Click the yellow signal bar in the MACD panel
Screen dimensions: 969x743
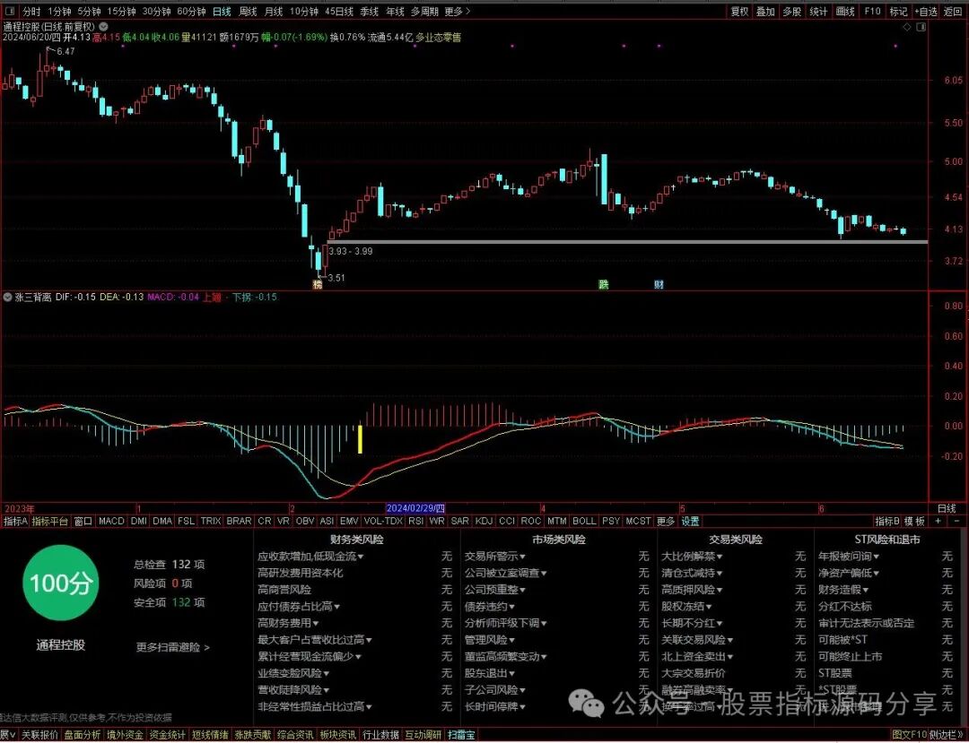pyautogui.click(x=361, y=439)
